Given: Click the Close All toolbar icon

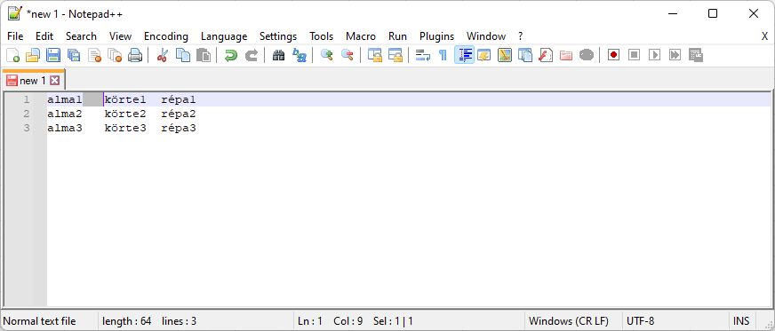Looking at the screenshot, I should point(115,55).
